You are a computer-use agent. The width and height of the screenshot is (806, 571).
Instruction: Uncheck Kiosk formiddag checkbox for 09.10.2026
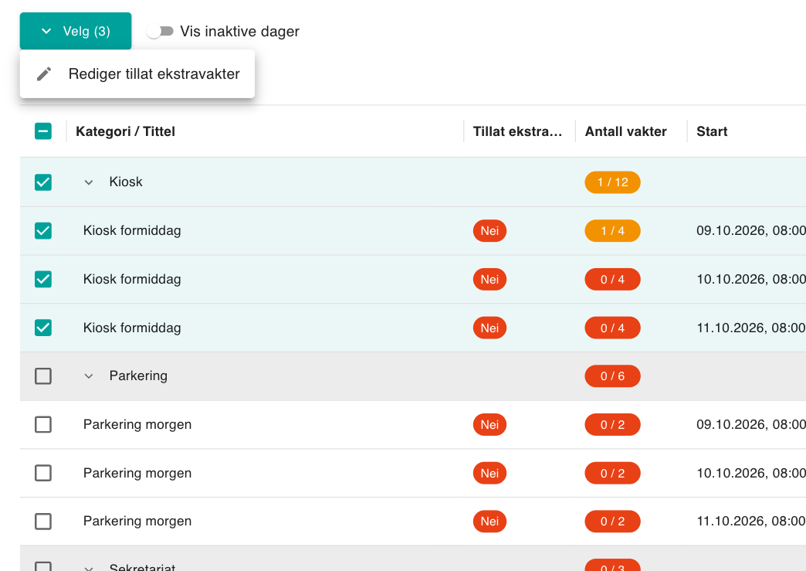(x=43, y=230)
